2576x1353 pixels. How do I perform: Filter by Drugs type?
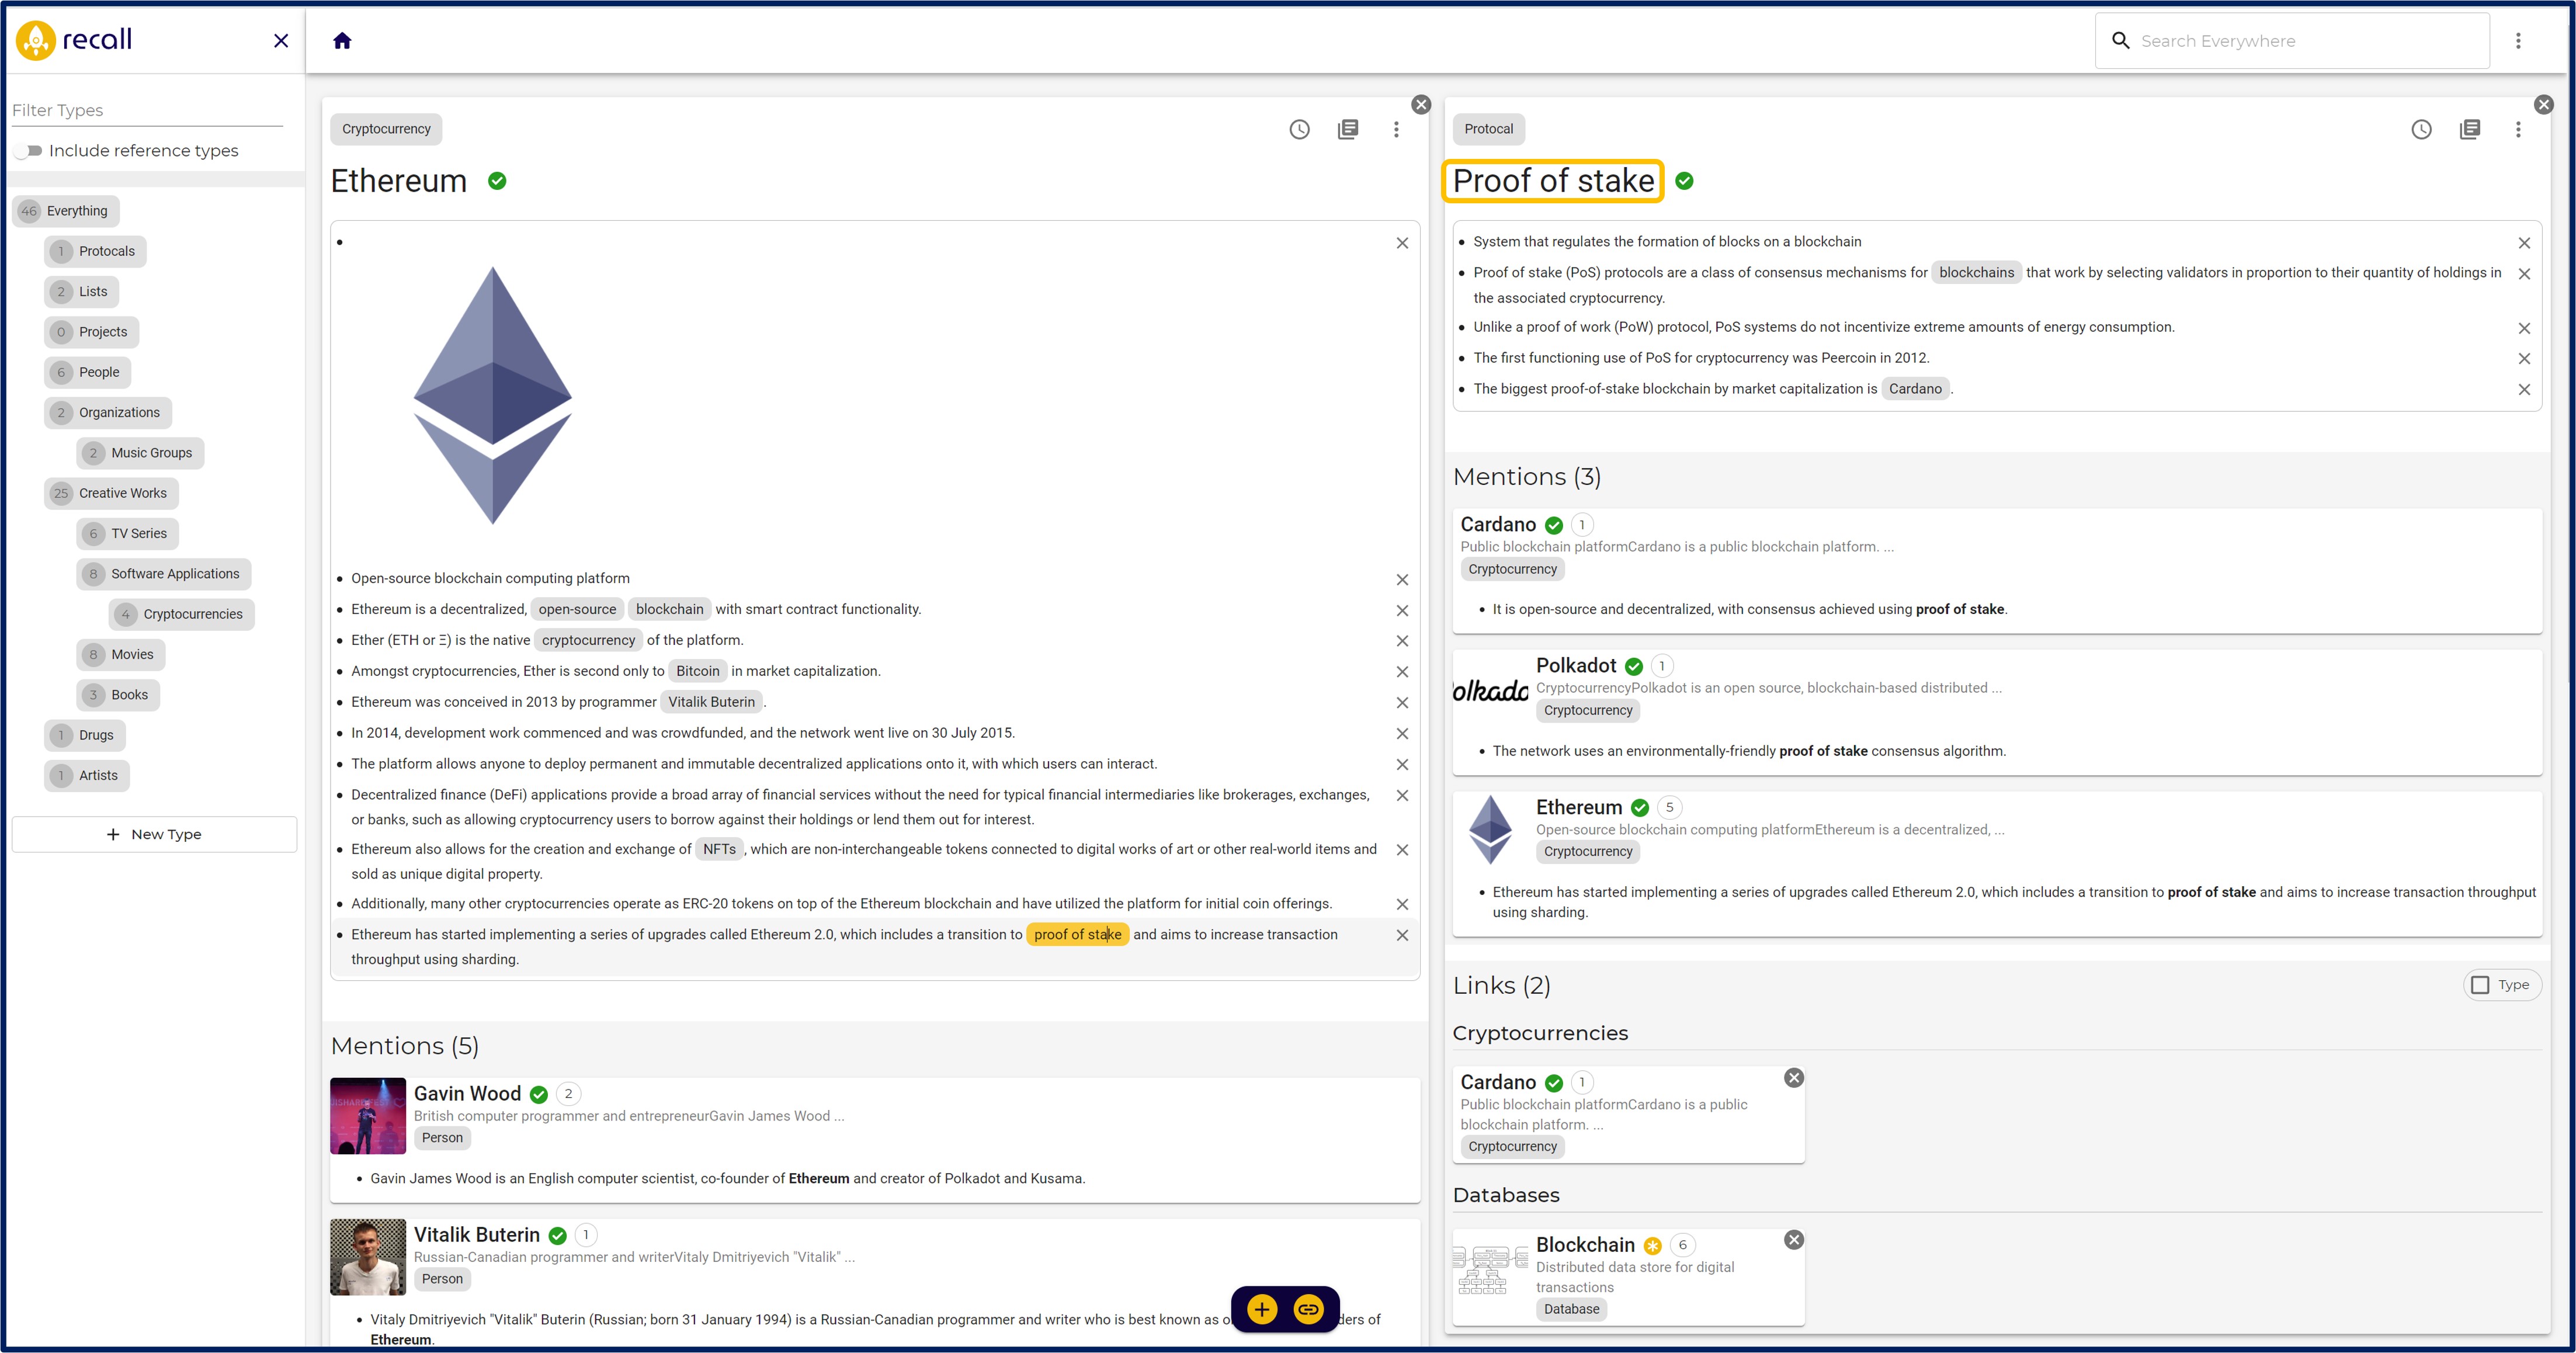click(85, 735)
